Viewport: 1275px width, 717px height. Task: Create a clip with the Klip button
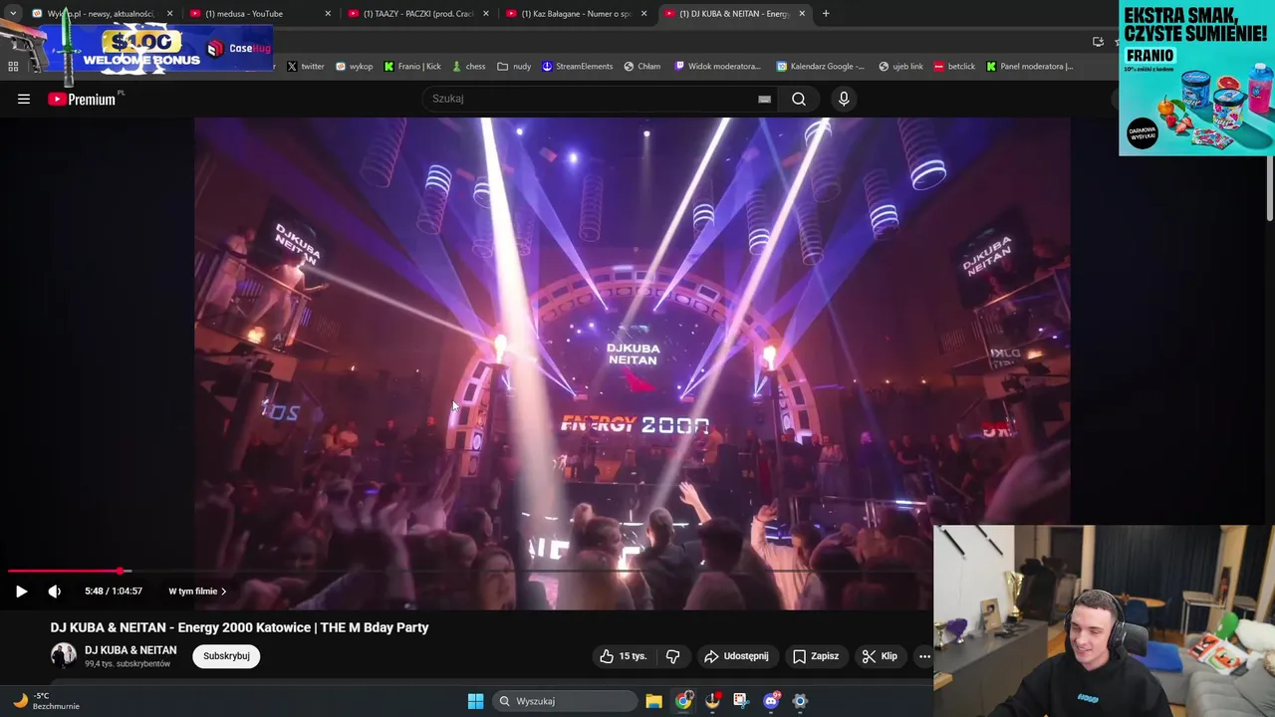coord(881,656)
